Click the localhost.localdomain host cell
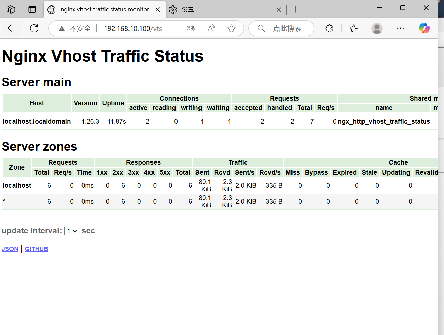The width and height of the screenshot is (444, 335). click(x=37, y=121)
